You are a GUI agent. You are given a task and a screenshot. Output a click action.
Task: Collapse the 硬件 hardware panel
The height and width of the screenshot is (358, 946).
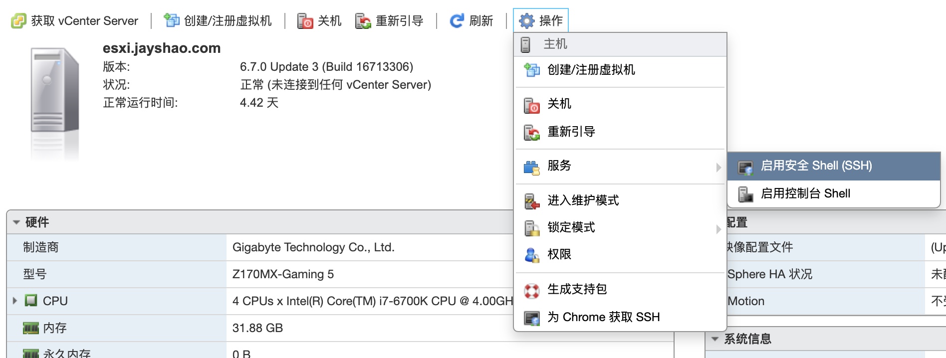click(16, 222)
